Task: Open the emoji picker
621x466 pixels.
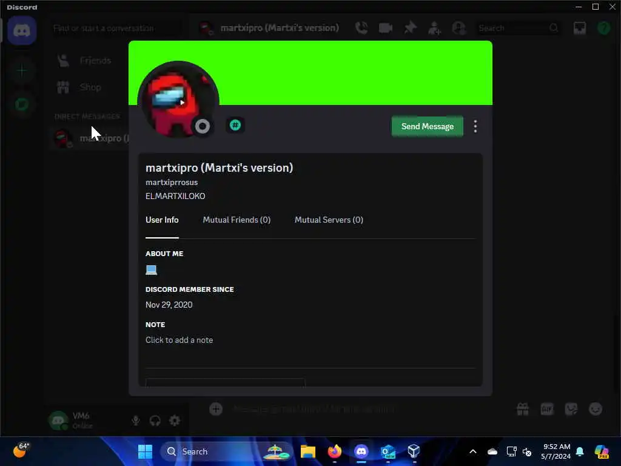Action: coord(596,409)
